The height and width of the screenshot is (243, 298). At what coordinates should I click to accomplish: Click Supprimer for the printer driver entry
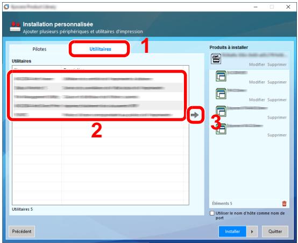(277, 65)
